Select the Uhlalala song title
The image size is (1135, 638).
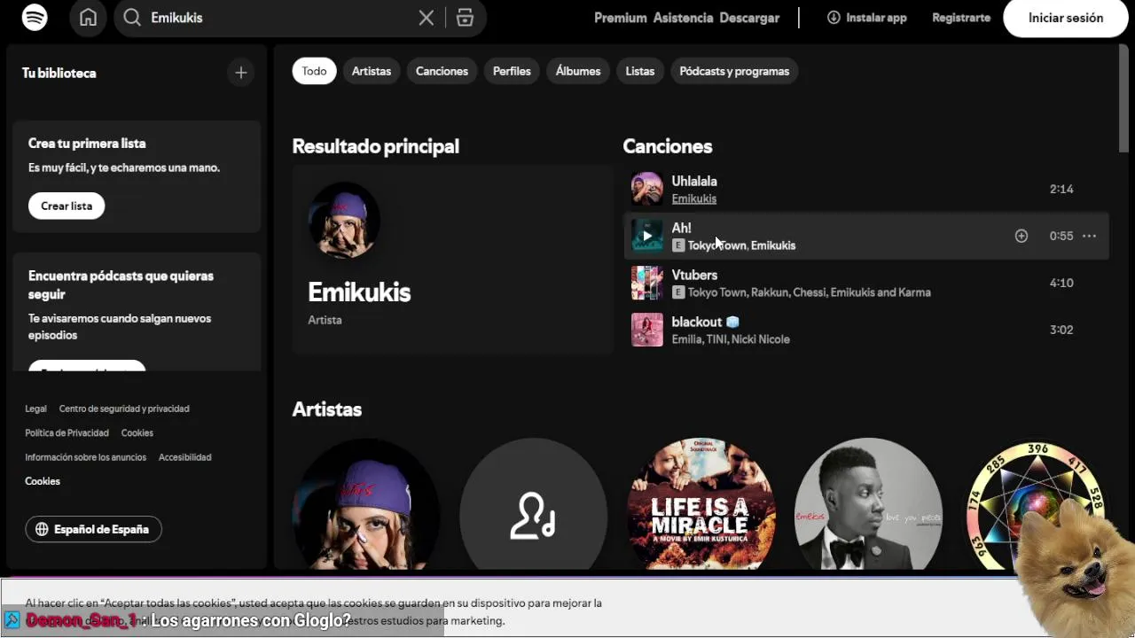[694, 181]
